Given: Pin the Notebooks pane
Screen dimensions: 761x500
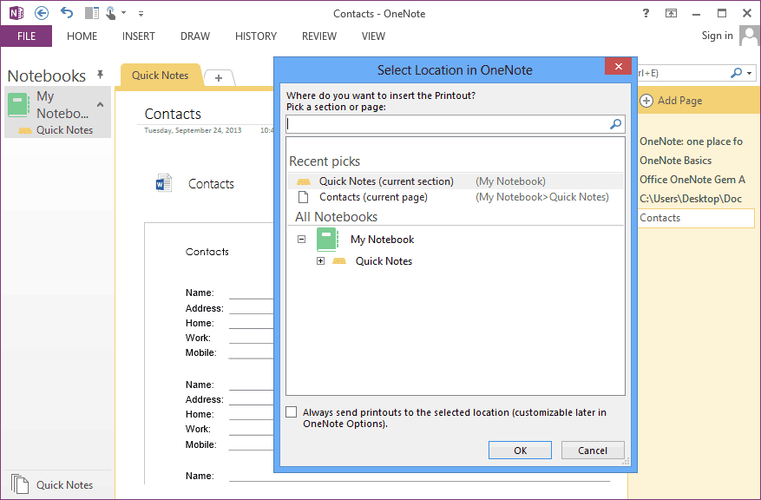Looking at the screenshot, I should 100,75.
